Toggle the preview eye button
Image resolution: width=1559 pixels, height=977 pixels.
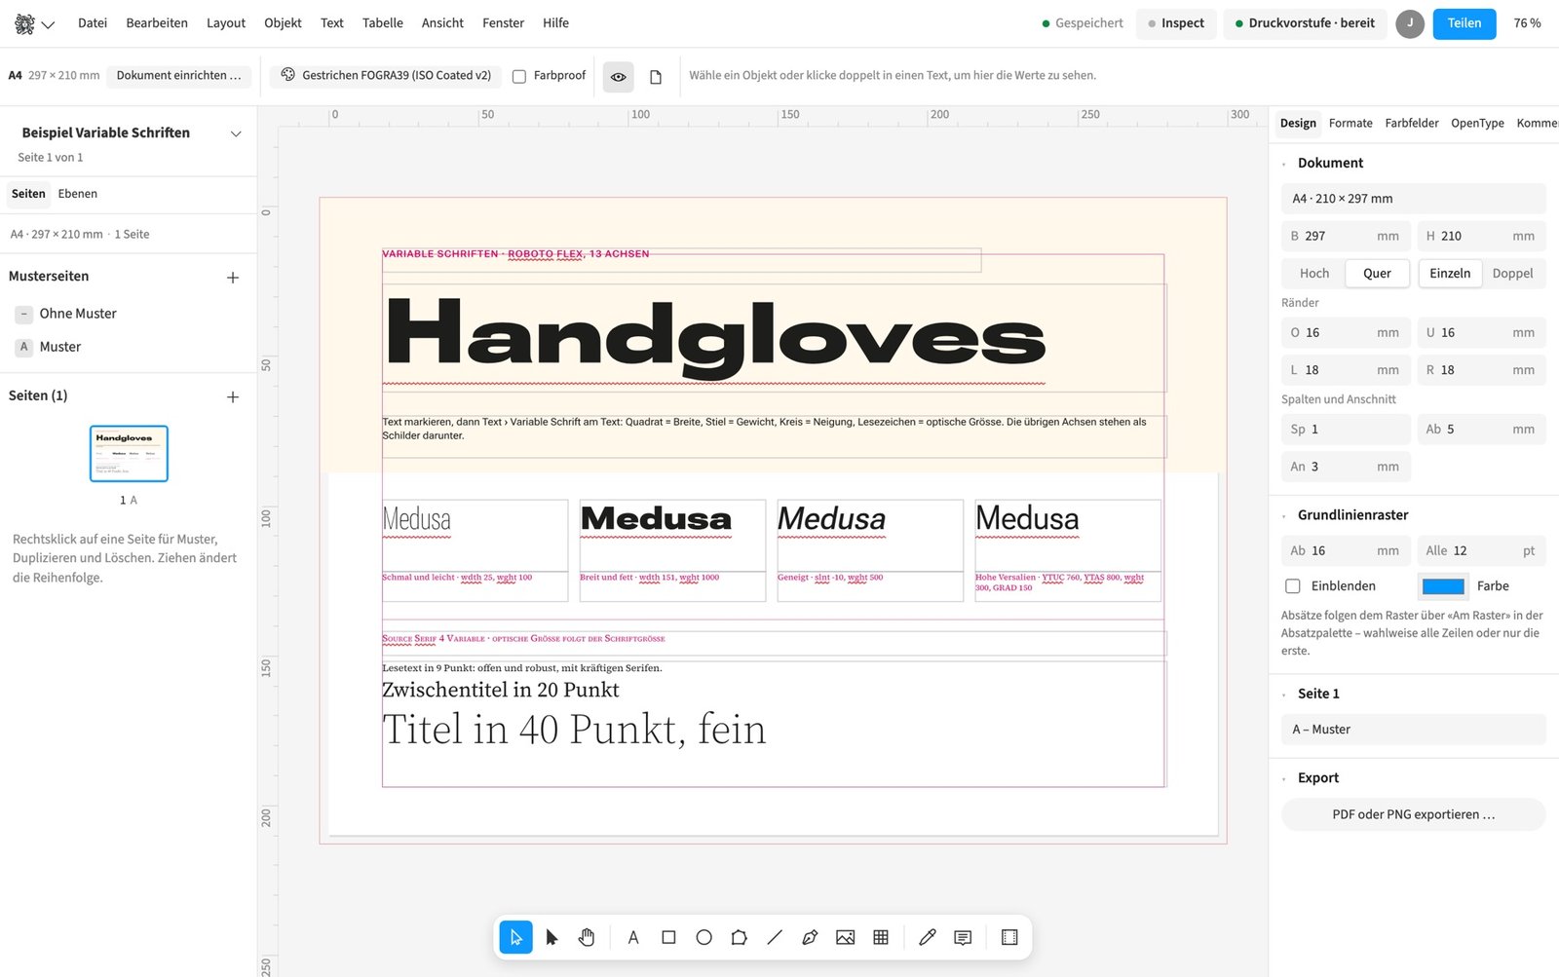pos(619,76)
